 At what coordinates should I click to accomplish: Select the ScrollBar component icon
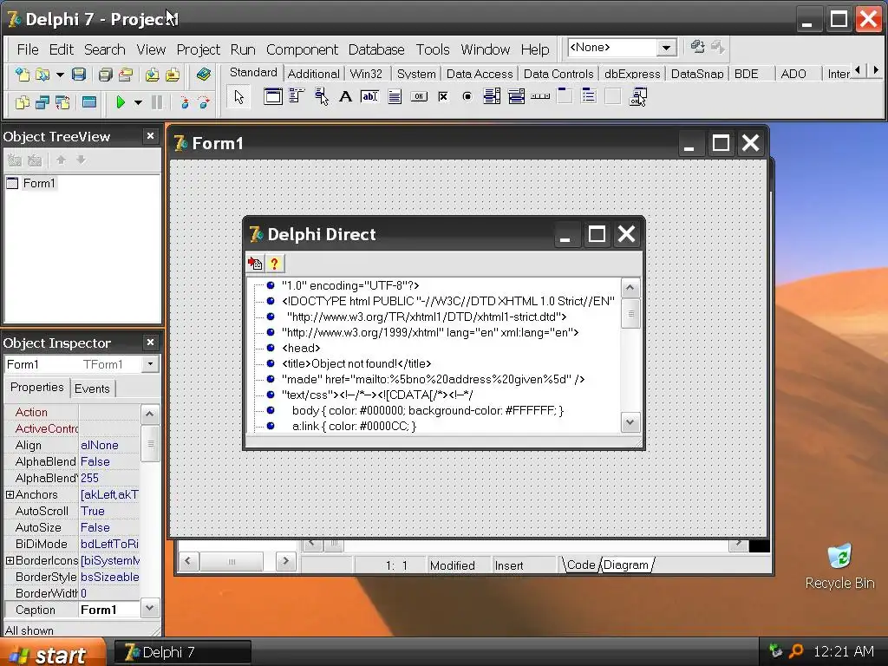[540, 97]
